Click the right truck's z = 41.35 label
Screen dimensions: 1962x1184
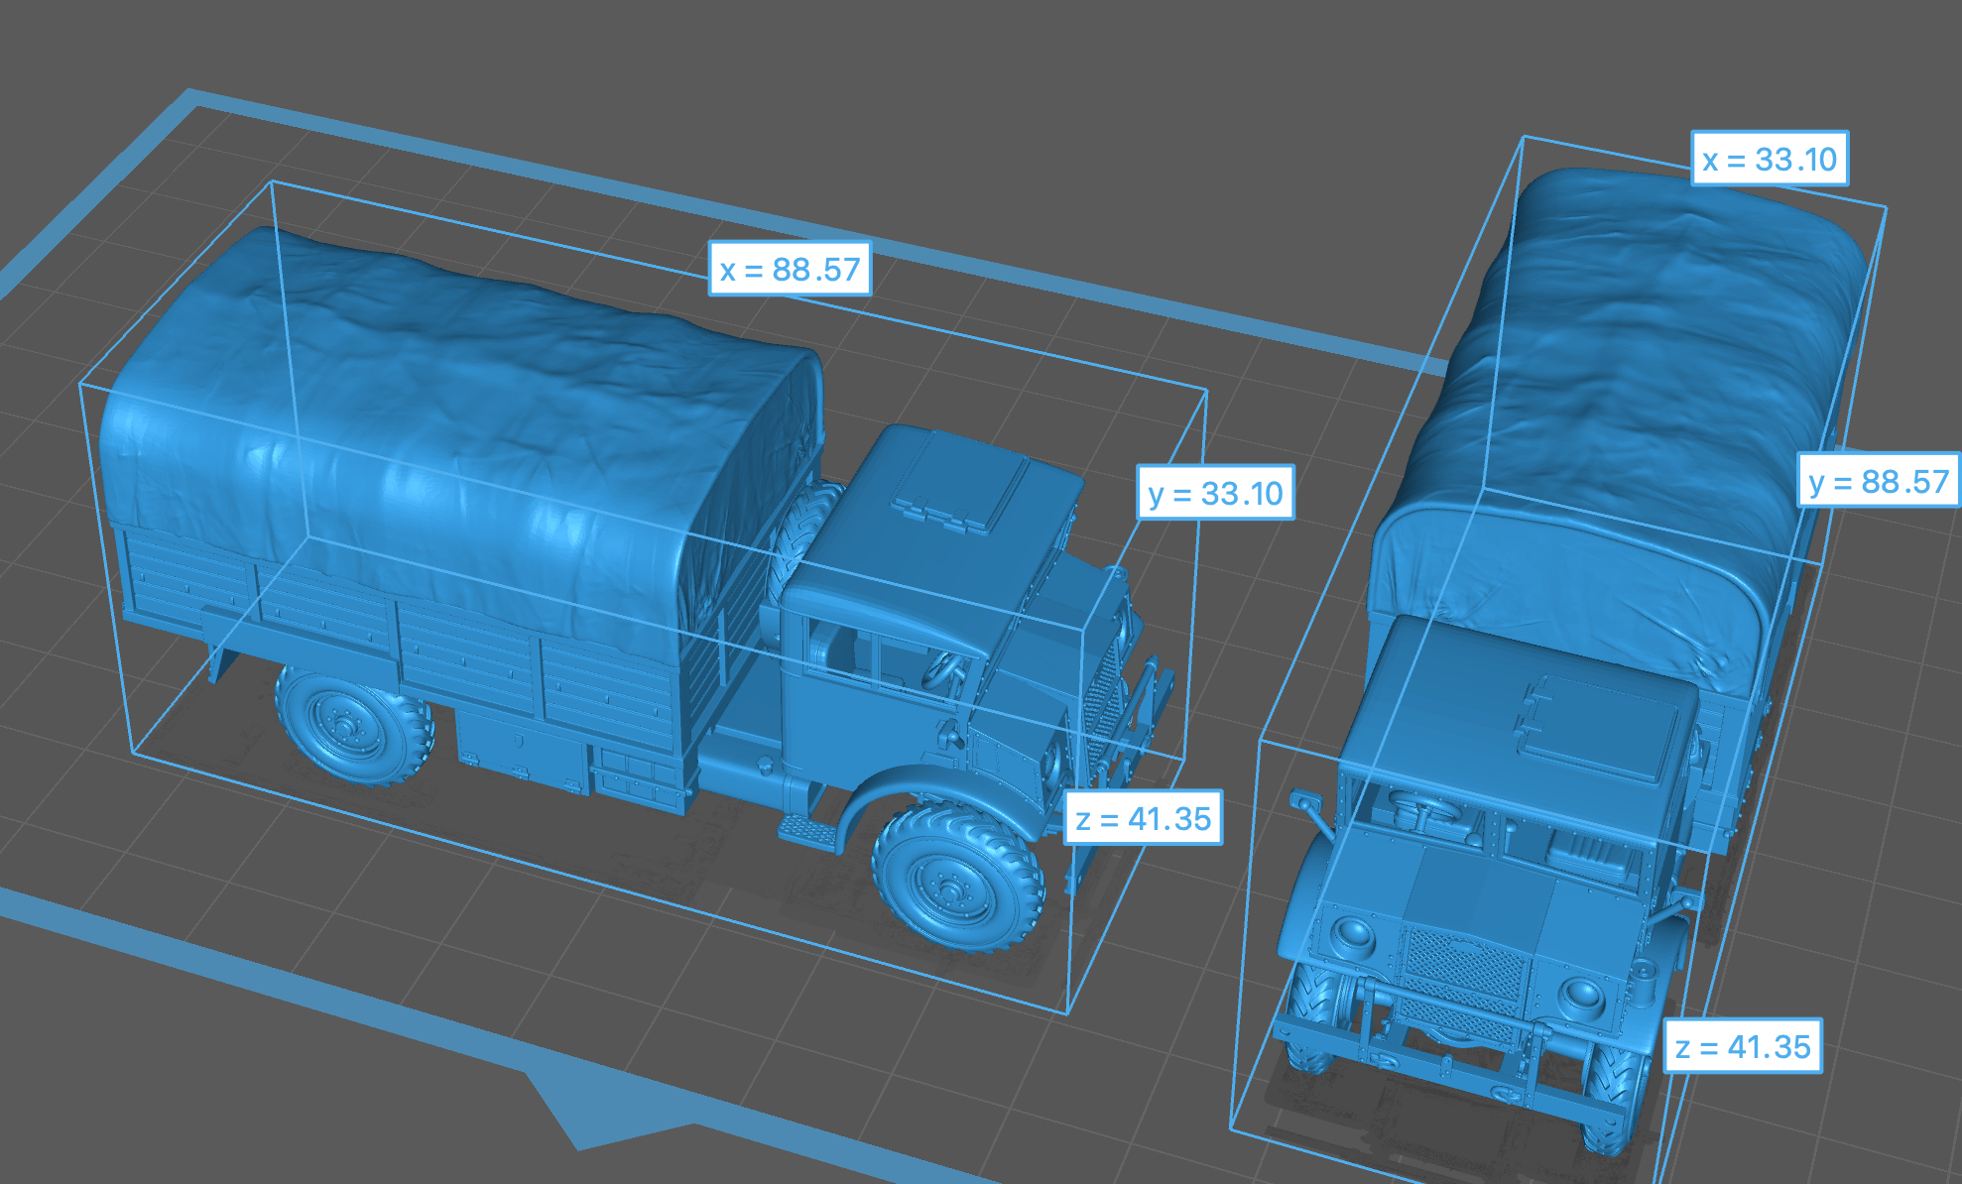pyautogui.click(x=1743, y=1046)
